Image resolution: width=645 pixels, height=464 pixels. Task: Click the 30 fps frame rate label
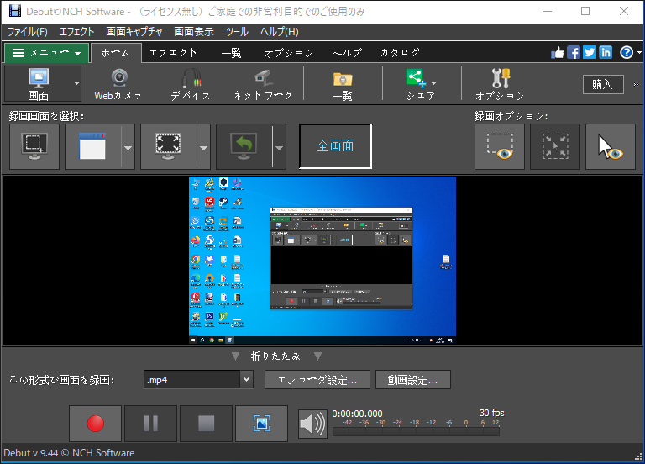coord(491,413)
